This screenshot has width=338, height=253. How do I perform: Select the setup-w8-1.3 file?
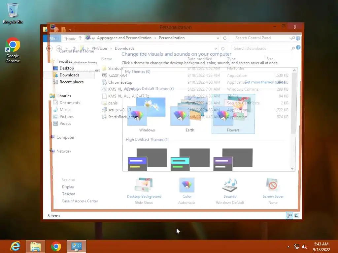point(119,110)
